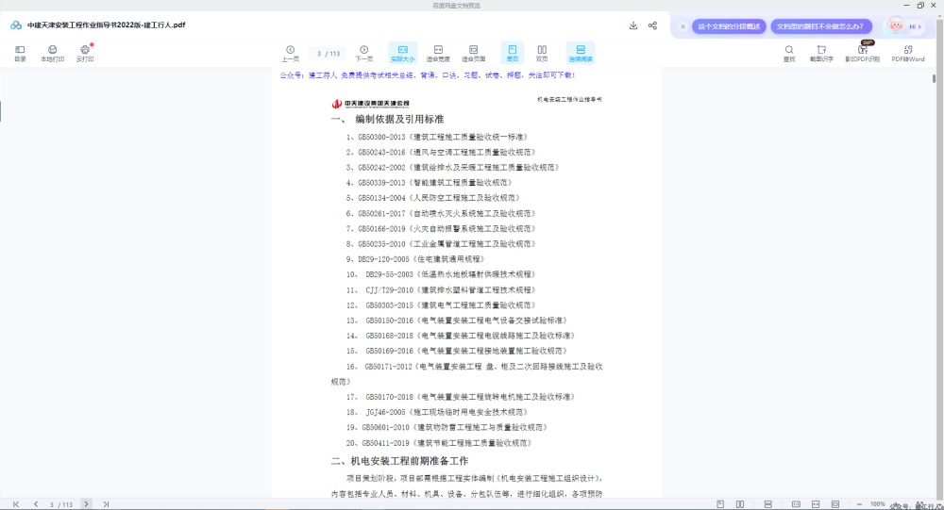
Task: Open 影印PDF识别 scanned PDF recognition
Action: point(862,53)
